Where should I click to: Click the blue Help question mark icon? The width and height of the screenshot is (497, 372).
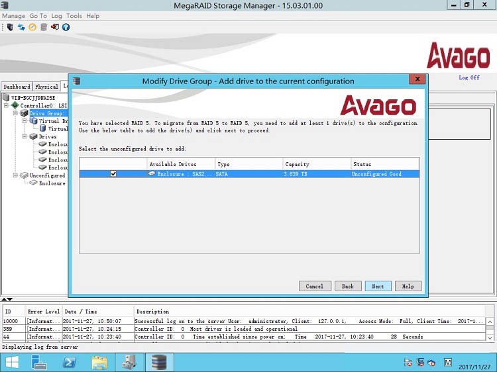pyautogui.click(x=66, y=27)
